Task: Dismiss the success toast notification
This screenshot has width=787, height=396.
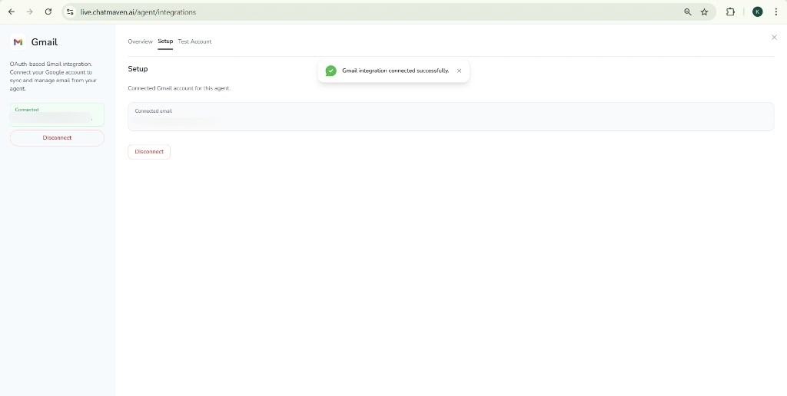Action: pyautogui.click(x=460, y=71)
